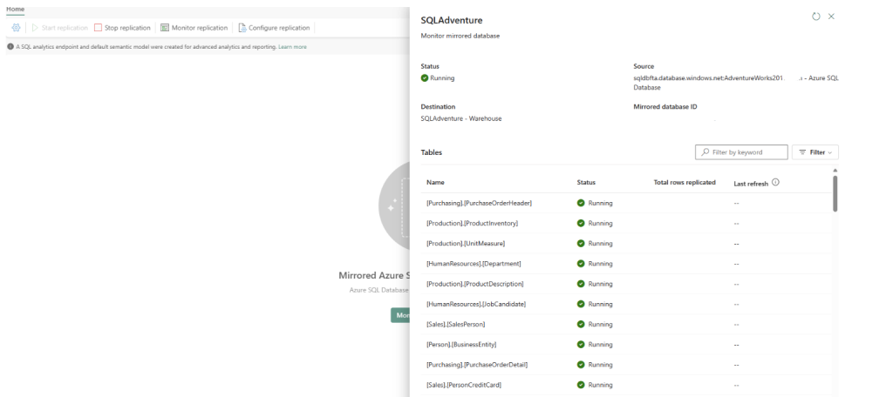
Task: Select [Person].[BusinessEntity] table name
Action: 461,344
